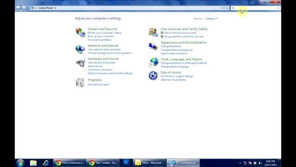Screen dimensions: 296x167
Task: Open Hardware and Sound heading
Action: [x=103, y=59]
